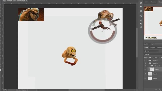Open the Glyphs panel italic A icon
The height and width of the screenshot is (91, 162).
pos(141,27)
